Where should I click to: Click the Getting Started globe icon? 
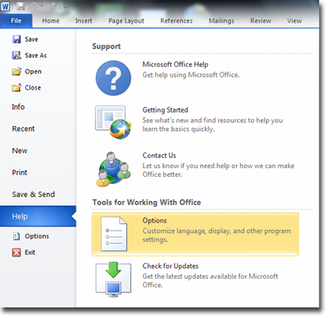(113, 122)
